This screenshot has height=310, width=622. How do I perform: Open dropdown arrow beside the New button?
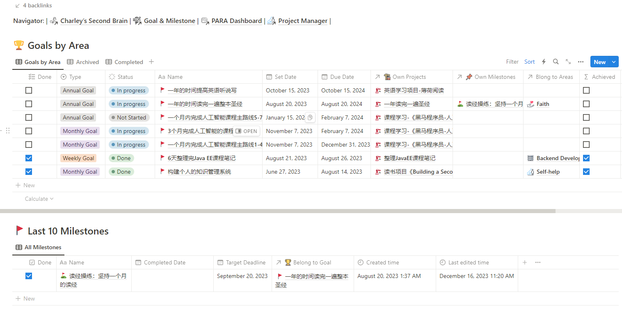coord(614,62)
